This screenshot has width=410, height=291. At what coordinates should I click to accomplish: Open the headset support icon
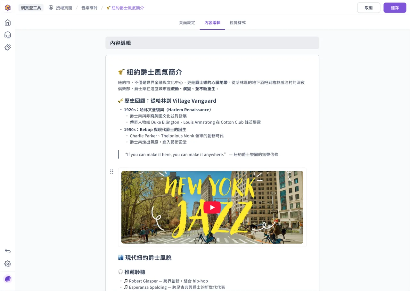click(8, 35)
